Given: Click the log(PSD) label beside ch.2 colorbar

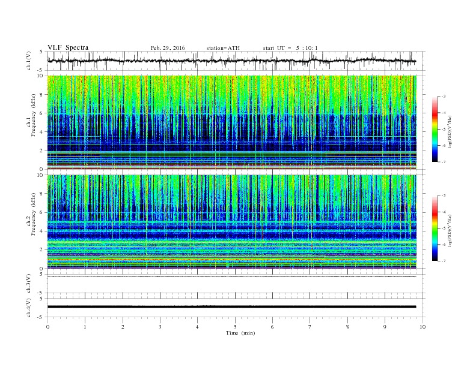Looking at the screenshot, I should coord(450,230).
